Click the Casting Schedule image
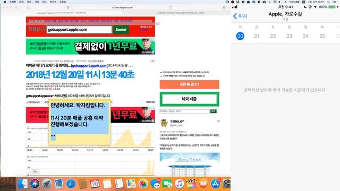340x191 pixels. pos(190,164)
